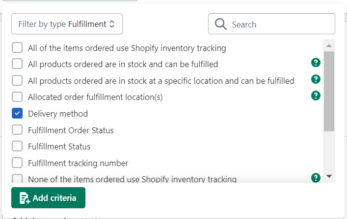Click the up-down chevron beside Fulfillment
Image resolution: width=347 pixels, height=219 pixels.
112,24
